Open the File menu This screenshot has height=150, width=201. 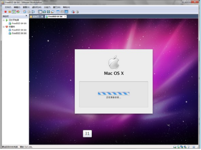[8, 7]
